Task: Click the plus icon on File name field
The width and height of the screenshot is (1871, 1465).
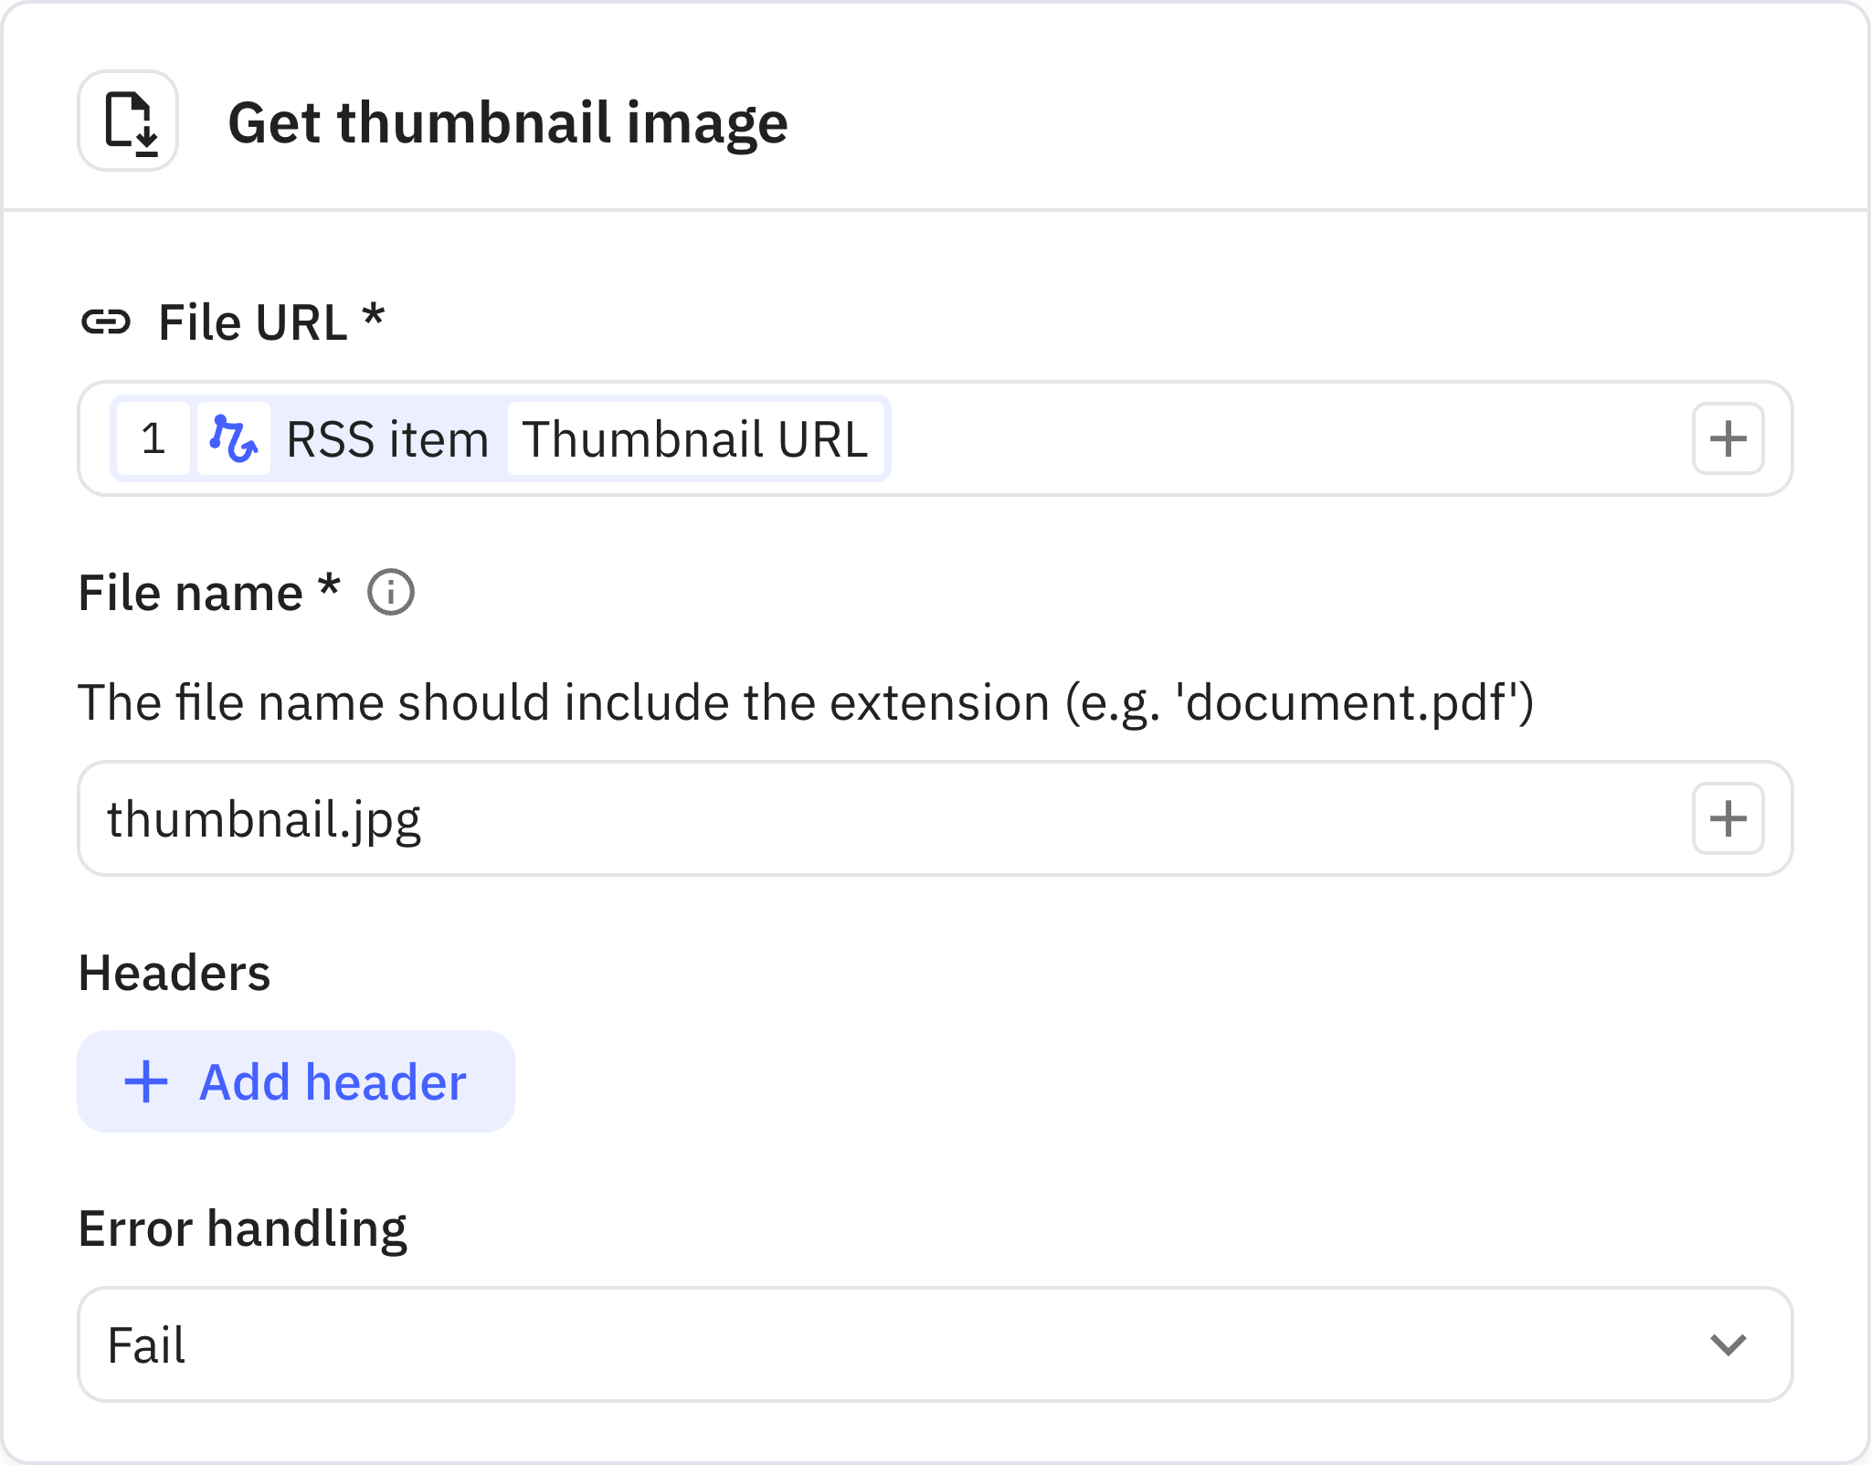Action: point(1727,818)
